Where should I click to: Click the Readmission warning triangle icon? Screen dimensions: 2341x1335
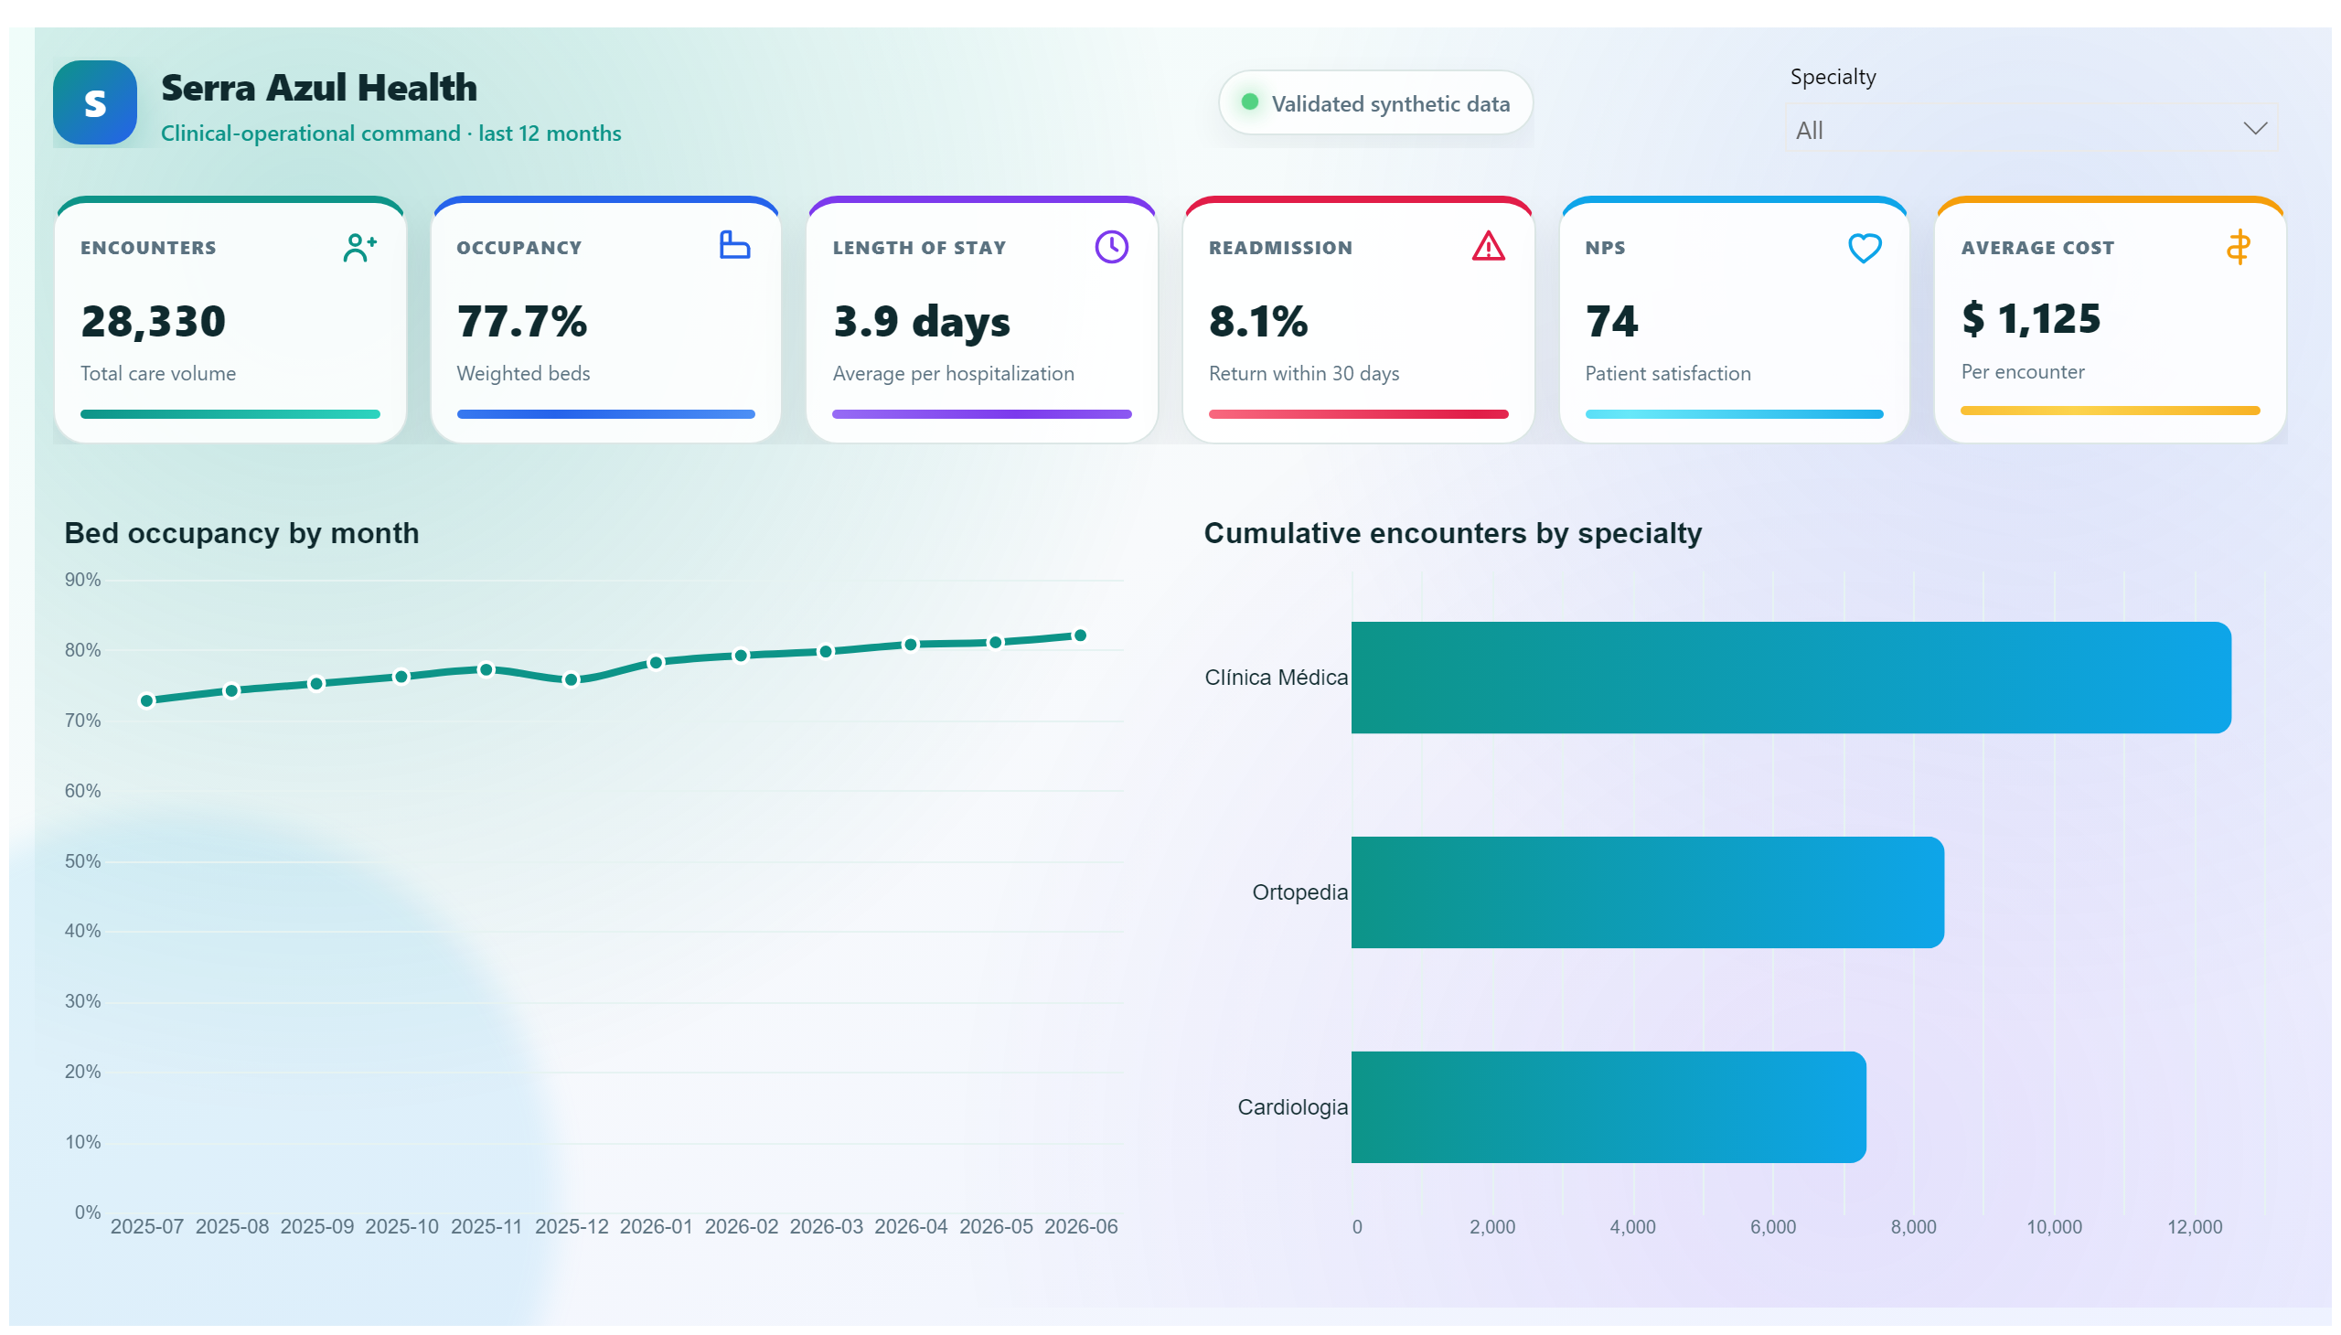pos(1487,246)
